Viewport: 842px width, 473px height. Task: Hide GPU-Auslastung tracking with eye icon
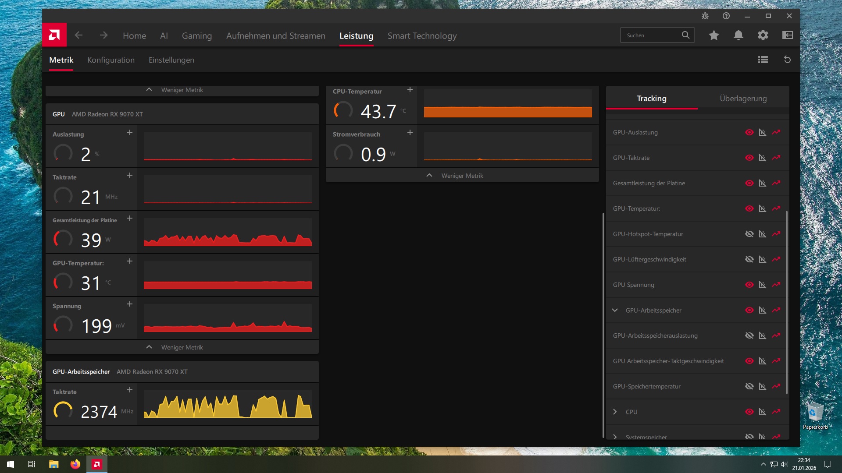[x=749, y=132]
